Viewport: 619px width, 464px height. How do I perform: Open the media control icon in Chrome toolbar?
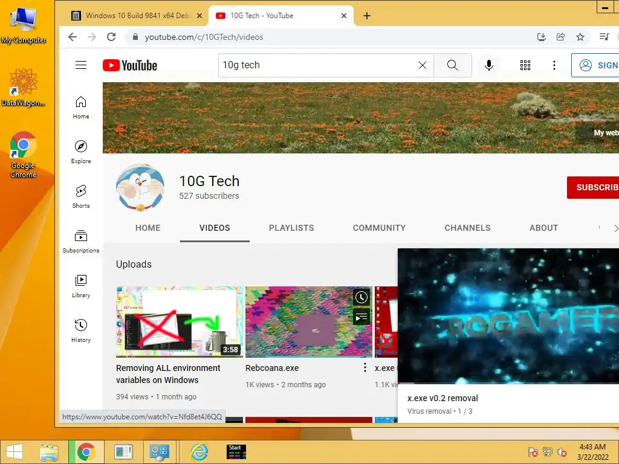pos(604,37)
